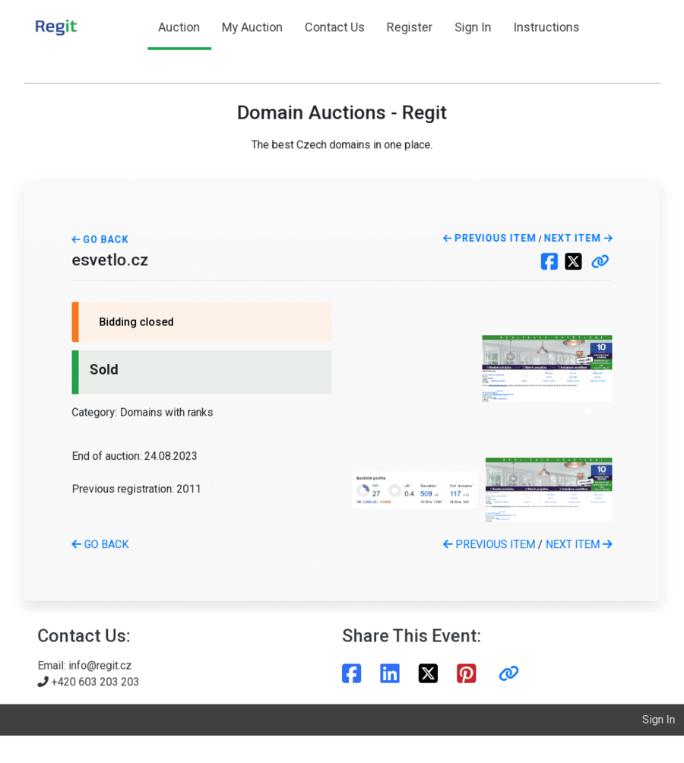
Task: Copy link icon beside the domain title
Action: (x=600, y=261)
